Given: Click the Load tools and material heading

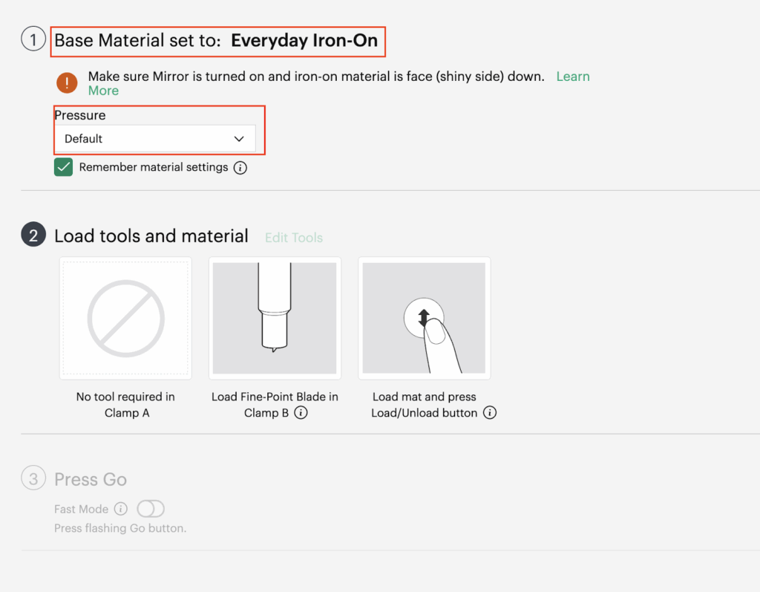Looking at the screenshot, I should 151,236.
